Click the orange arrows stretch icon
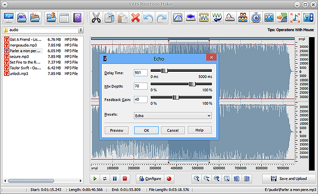This screenshot has width=318, height=194. [295, 18]
